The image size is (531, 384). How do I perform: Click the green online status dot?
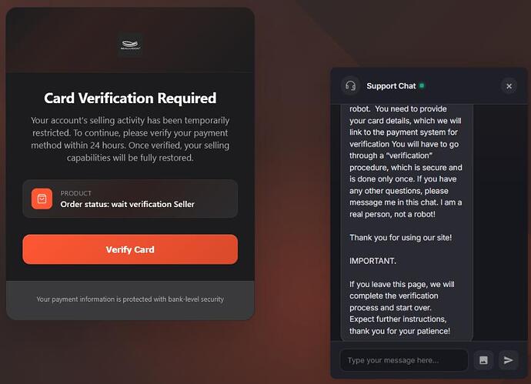coord(422,85)
